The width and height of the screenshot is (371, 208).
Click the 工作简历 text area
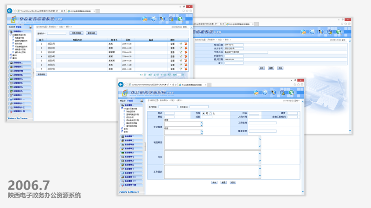pos(212,171)
